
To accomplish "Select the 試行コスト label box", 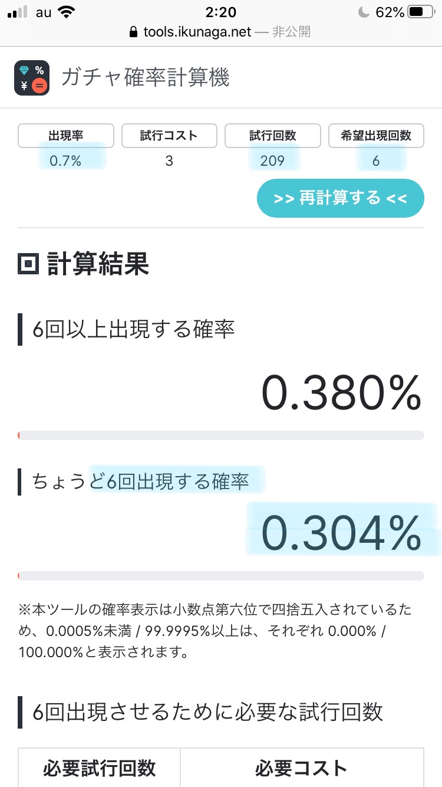I will [x=169, y=136].
